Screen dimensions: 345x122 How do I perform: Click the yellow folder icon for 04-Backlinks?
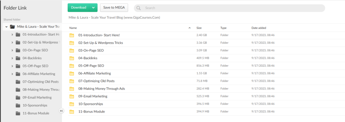[72, 58]
